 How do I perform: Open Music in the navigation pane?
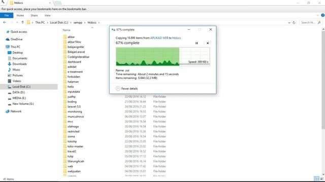14,70
